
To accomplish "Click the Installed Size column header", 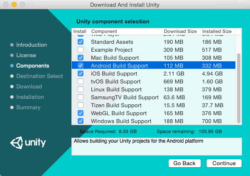I will pos(218,31).
